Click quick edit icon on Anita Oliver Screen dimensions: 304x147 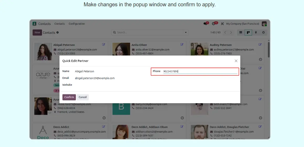coord(182,45)
